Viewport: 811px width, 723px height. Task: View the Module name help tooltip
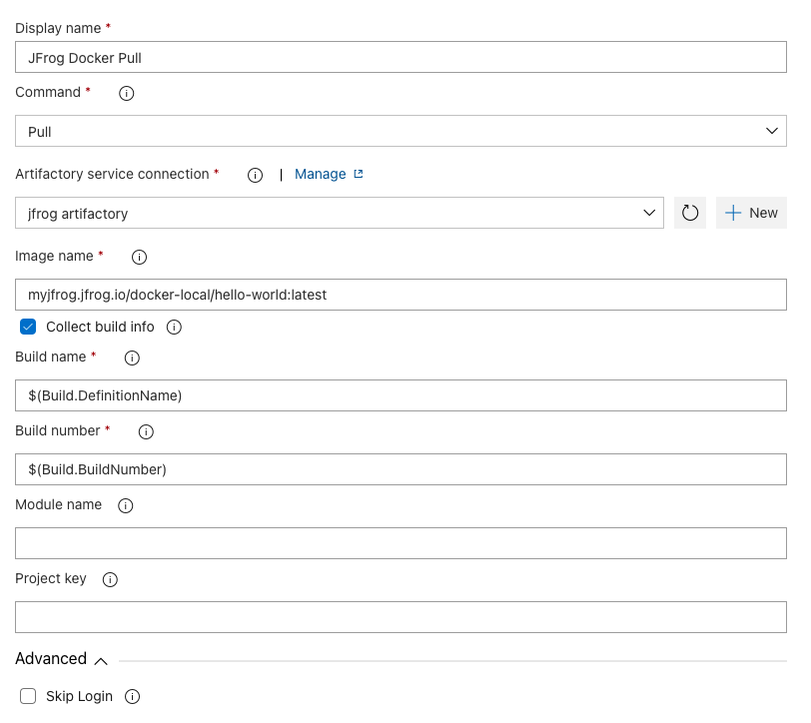coord(125,505)
